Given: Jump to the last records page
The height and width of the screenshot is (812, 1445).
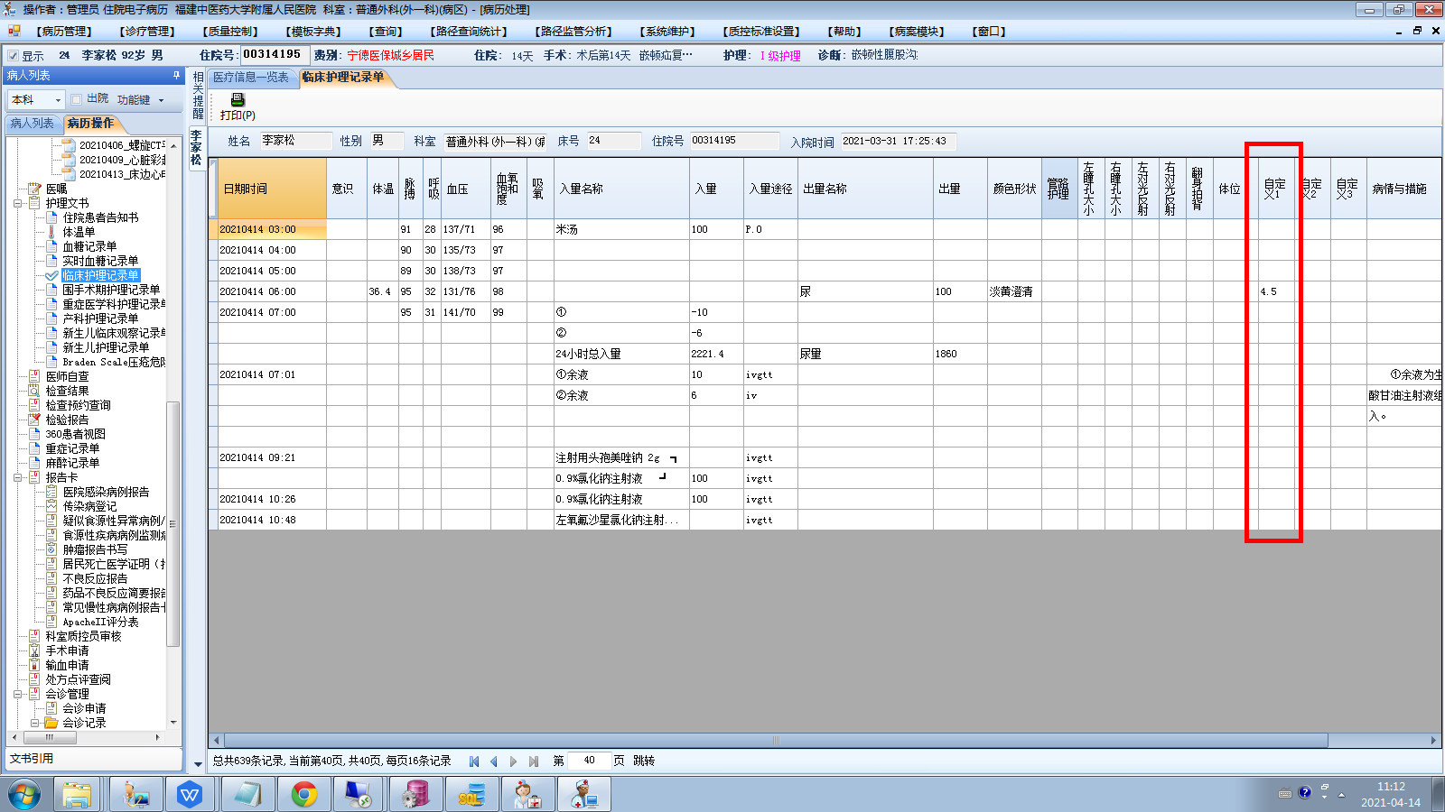Looking at the screenshot, I should tap(534, 761).
